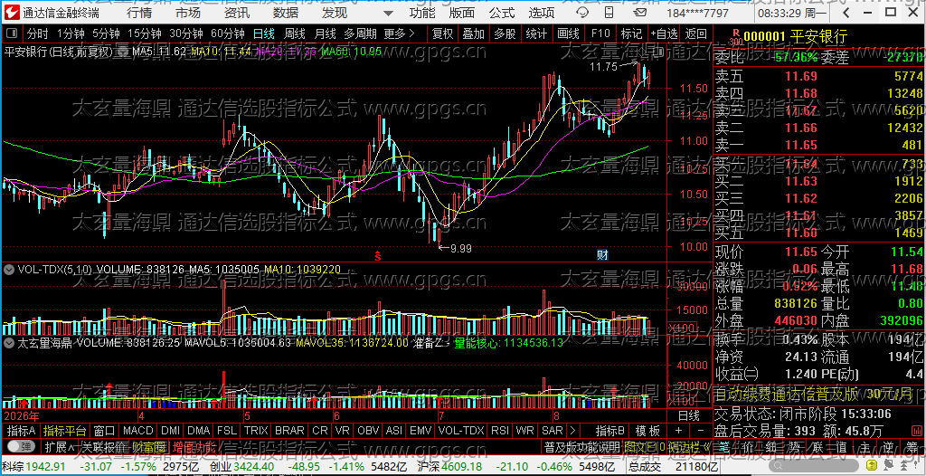This screenshot has width=926, height=476.
Task: Click the 统计 statistics button
Action: 536,33
